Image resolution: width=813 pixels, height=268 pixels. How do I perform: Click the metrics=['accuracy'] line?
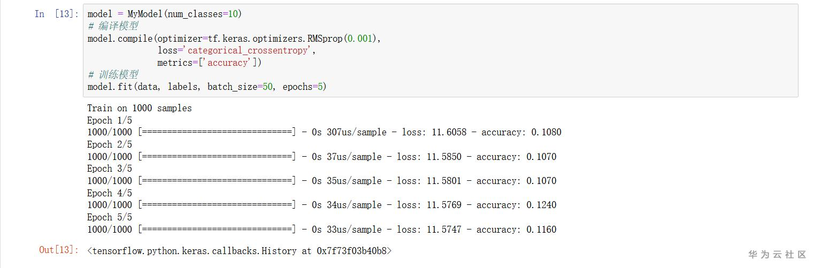(209, 63)
